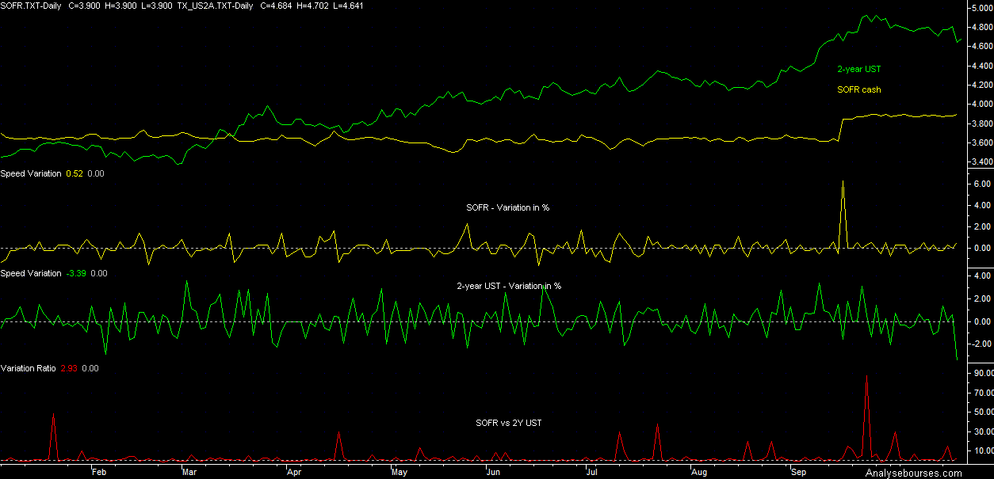Click the H=4.702 high value

312,6
